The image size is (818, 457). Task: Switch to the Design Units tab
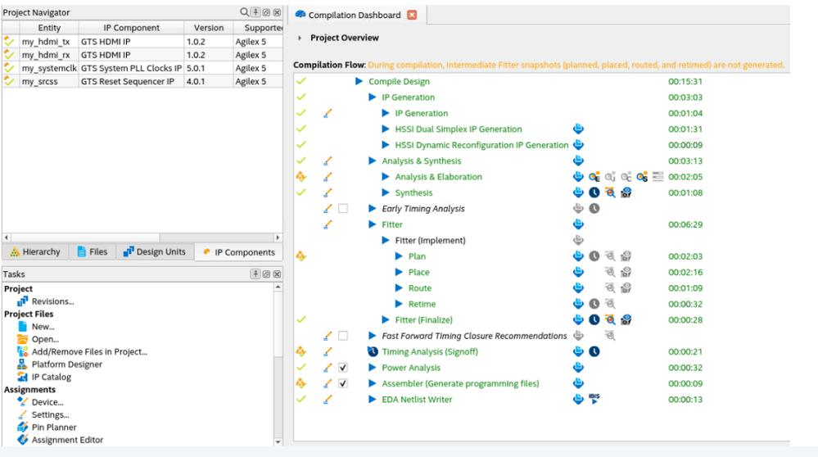[x=154, y=252]
